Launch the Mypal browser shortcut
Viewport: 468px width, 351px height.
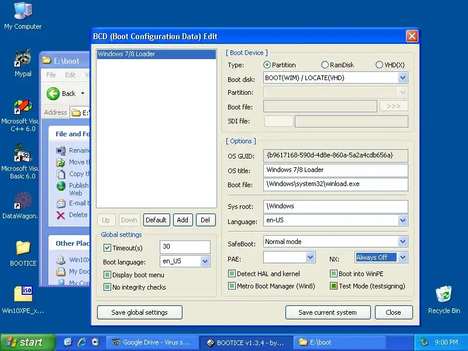coord(23,58)
